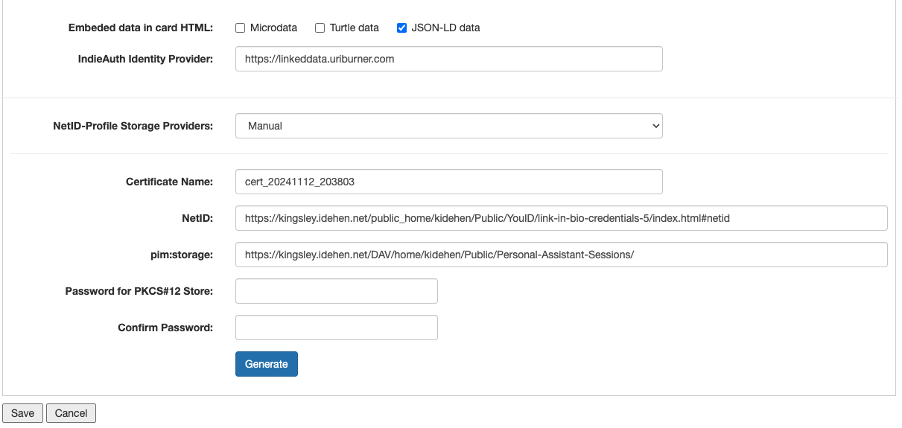Click the Confirm Password field

tap(336, 328)
